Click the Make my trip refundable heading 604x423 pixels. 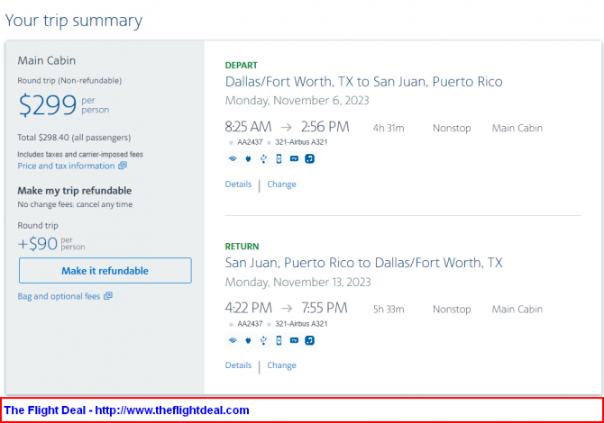pyautogui.click(x=74, y=191)
